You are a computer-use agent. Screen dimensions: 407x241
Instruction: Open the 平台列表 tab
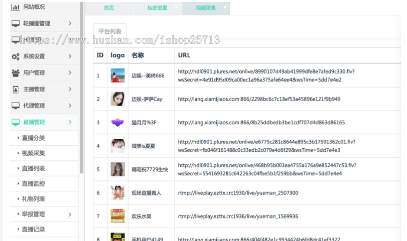tap(110, 31)
